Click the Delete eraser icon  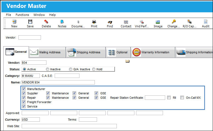click(46, 22)
